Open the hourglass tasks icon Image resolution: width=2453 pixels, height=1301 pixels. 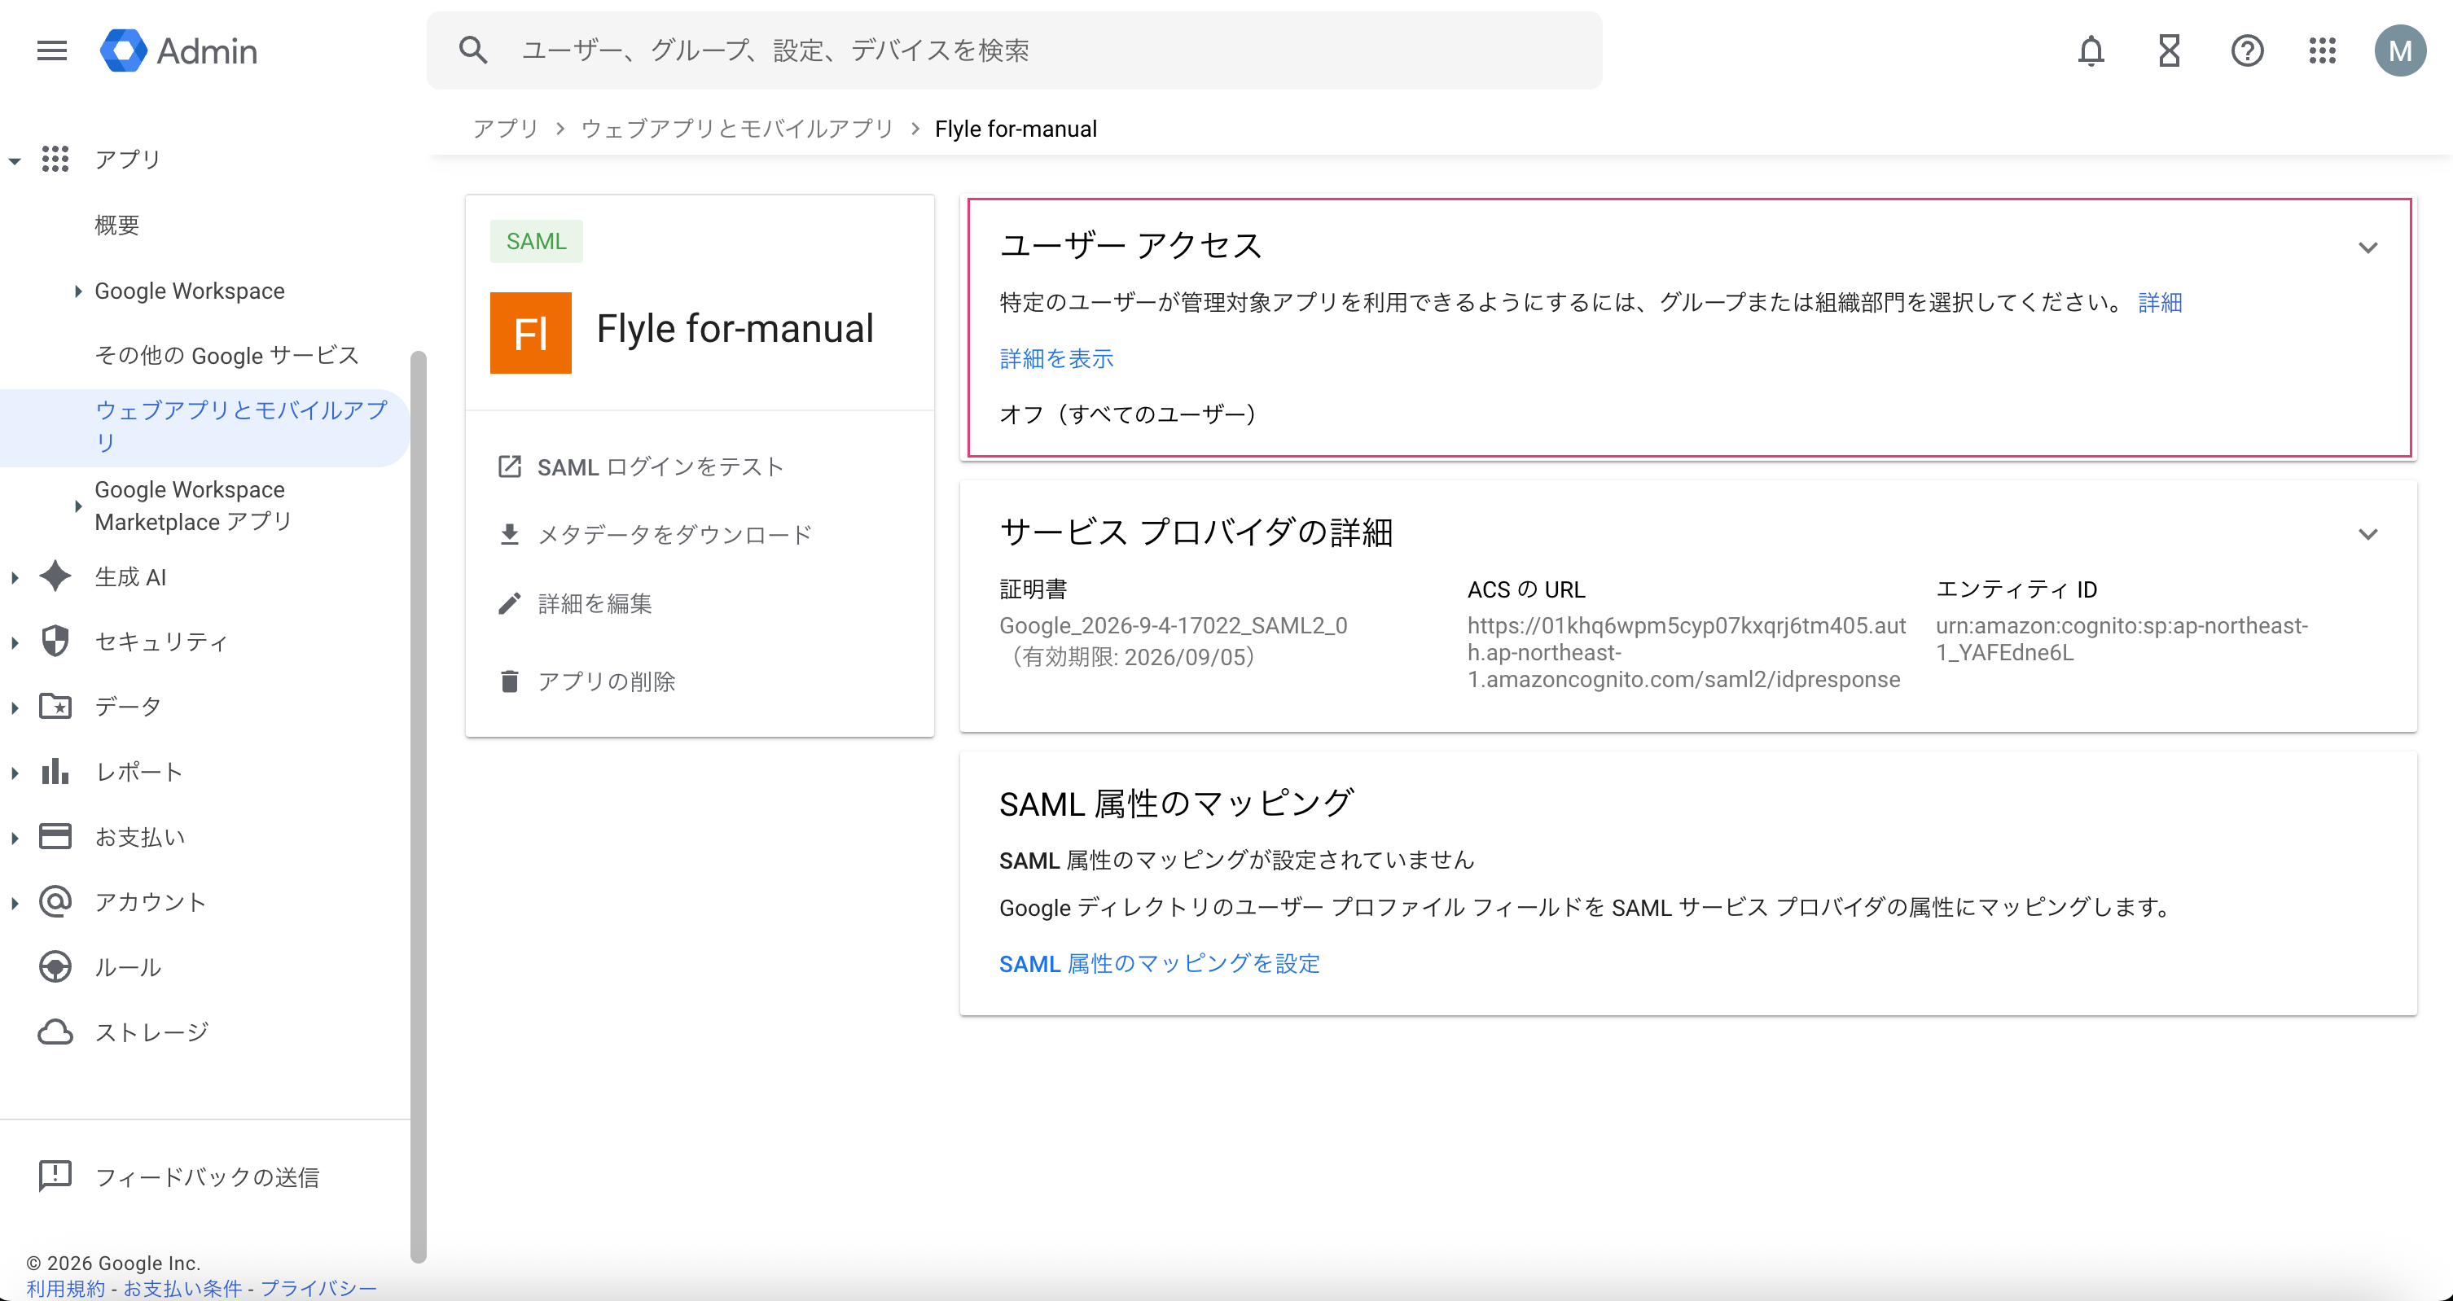click(2168, 50)
